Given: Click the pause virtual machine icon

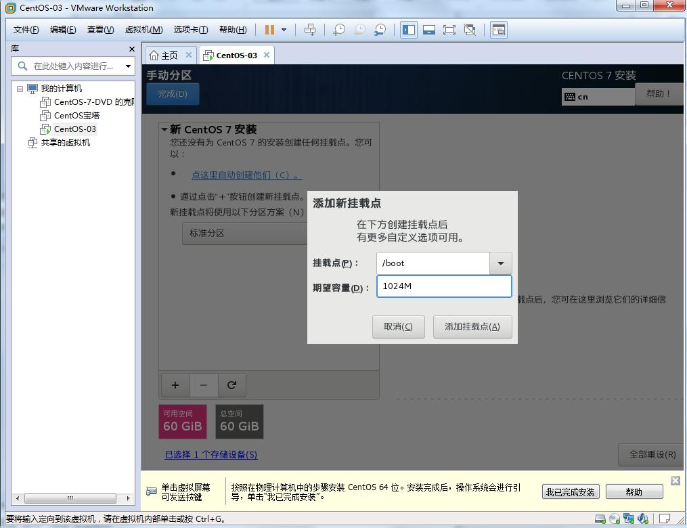Looking at the screenshot, I should (269, 30).
